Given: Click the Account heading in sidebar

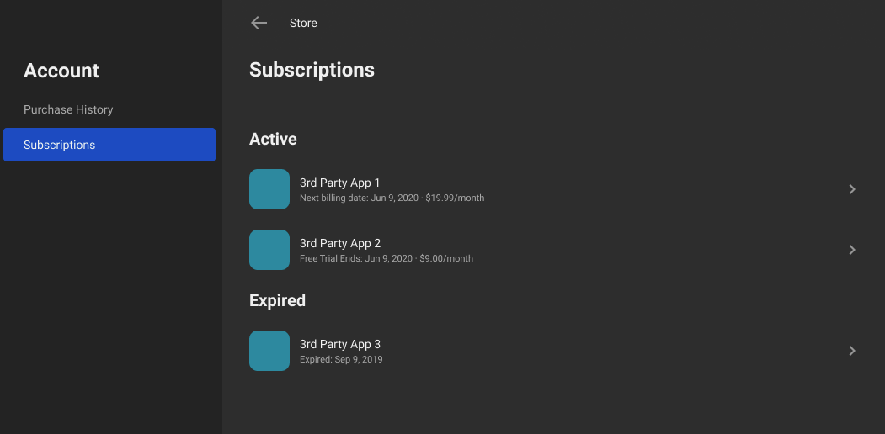Looking at the screenshot, I should pos(61,71).
